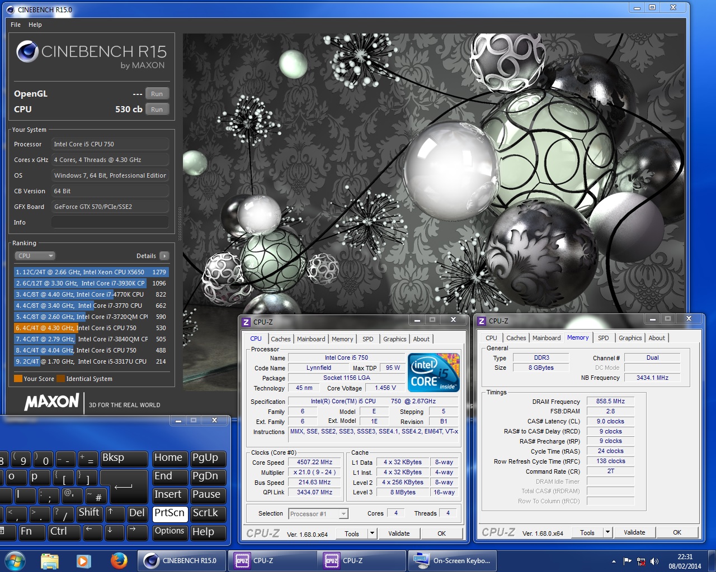This screenshot has width=716, height=572.
Task: Click the Insert key on on-screen keyboard
Action: [169, 495]
